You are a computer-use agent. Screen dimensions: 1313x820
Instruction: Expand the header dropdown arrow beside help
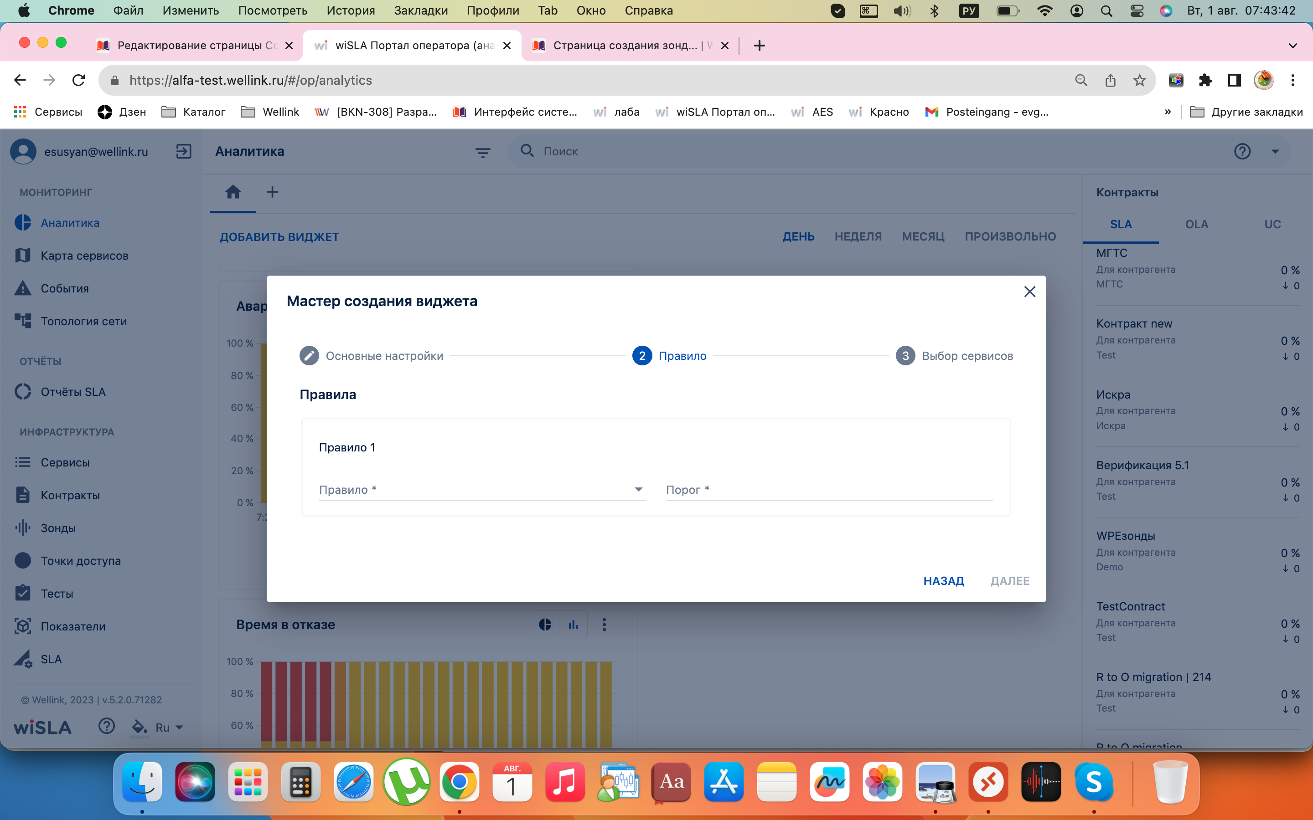click(x=1275, y=151)
